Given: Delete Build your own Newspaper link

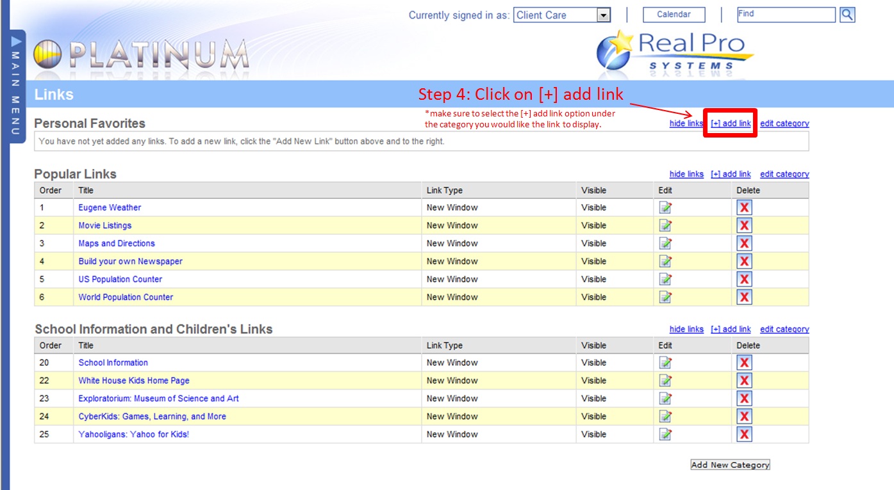Looking at the screenshot, I should 744,261.
